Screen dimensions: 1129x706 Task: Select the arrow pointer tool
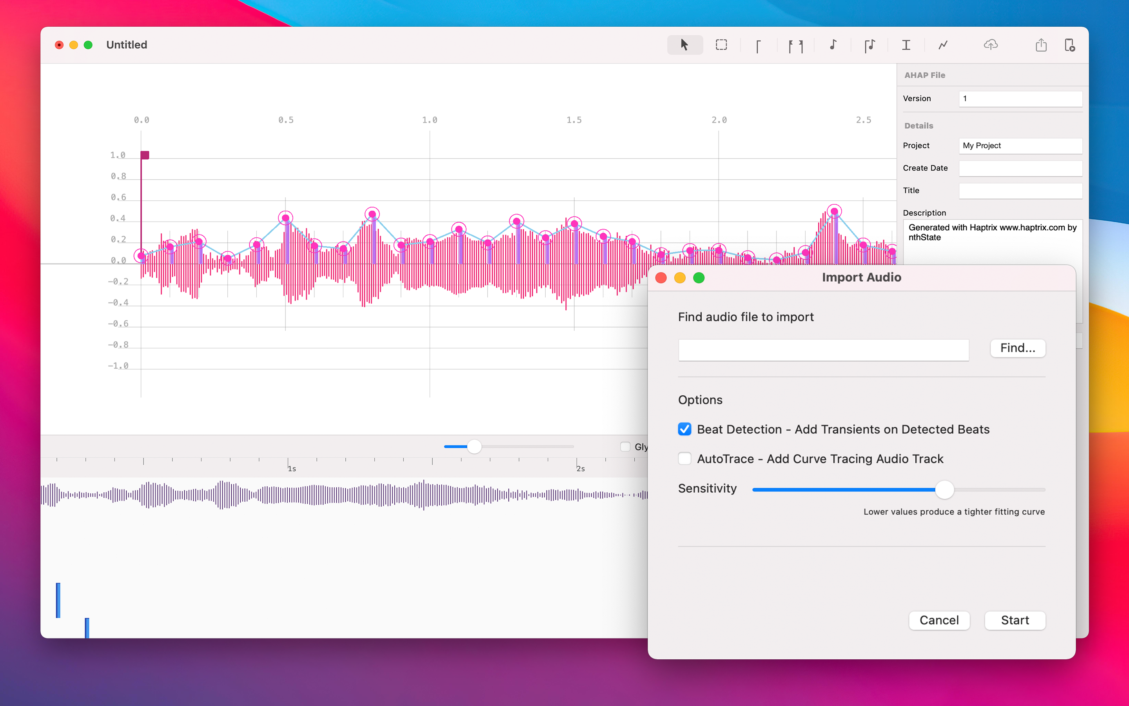[x=684, y=45]
